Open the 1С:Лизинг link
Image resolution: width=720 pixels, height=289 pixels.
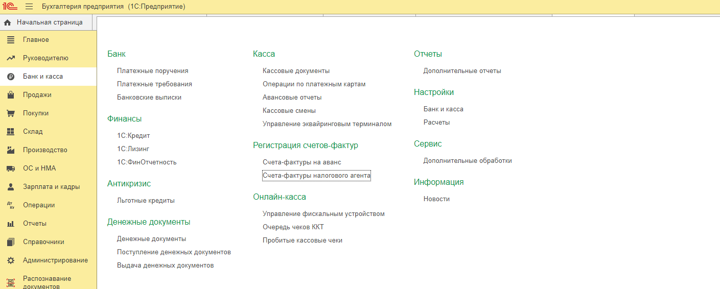coord(133,149)
